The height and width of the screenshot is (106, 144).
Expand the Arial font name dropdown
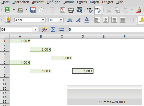(x=43, y=20)
